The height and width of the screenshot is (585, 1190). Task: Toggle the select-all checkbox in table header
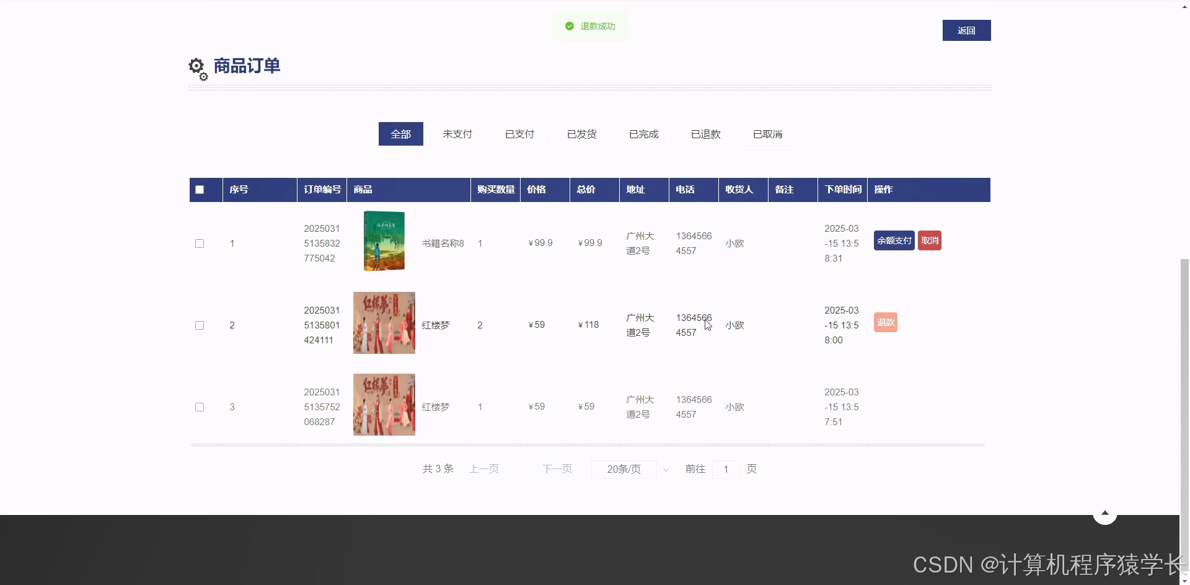pos(199,190)
